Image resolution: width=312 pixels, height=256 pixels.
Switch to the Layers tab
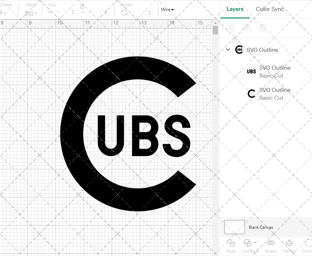(235, 9)
